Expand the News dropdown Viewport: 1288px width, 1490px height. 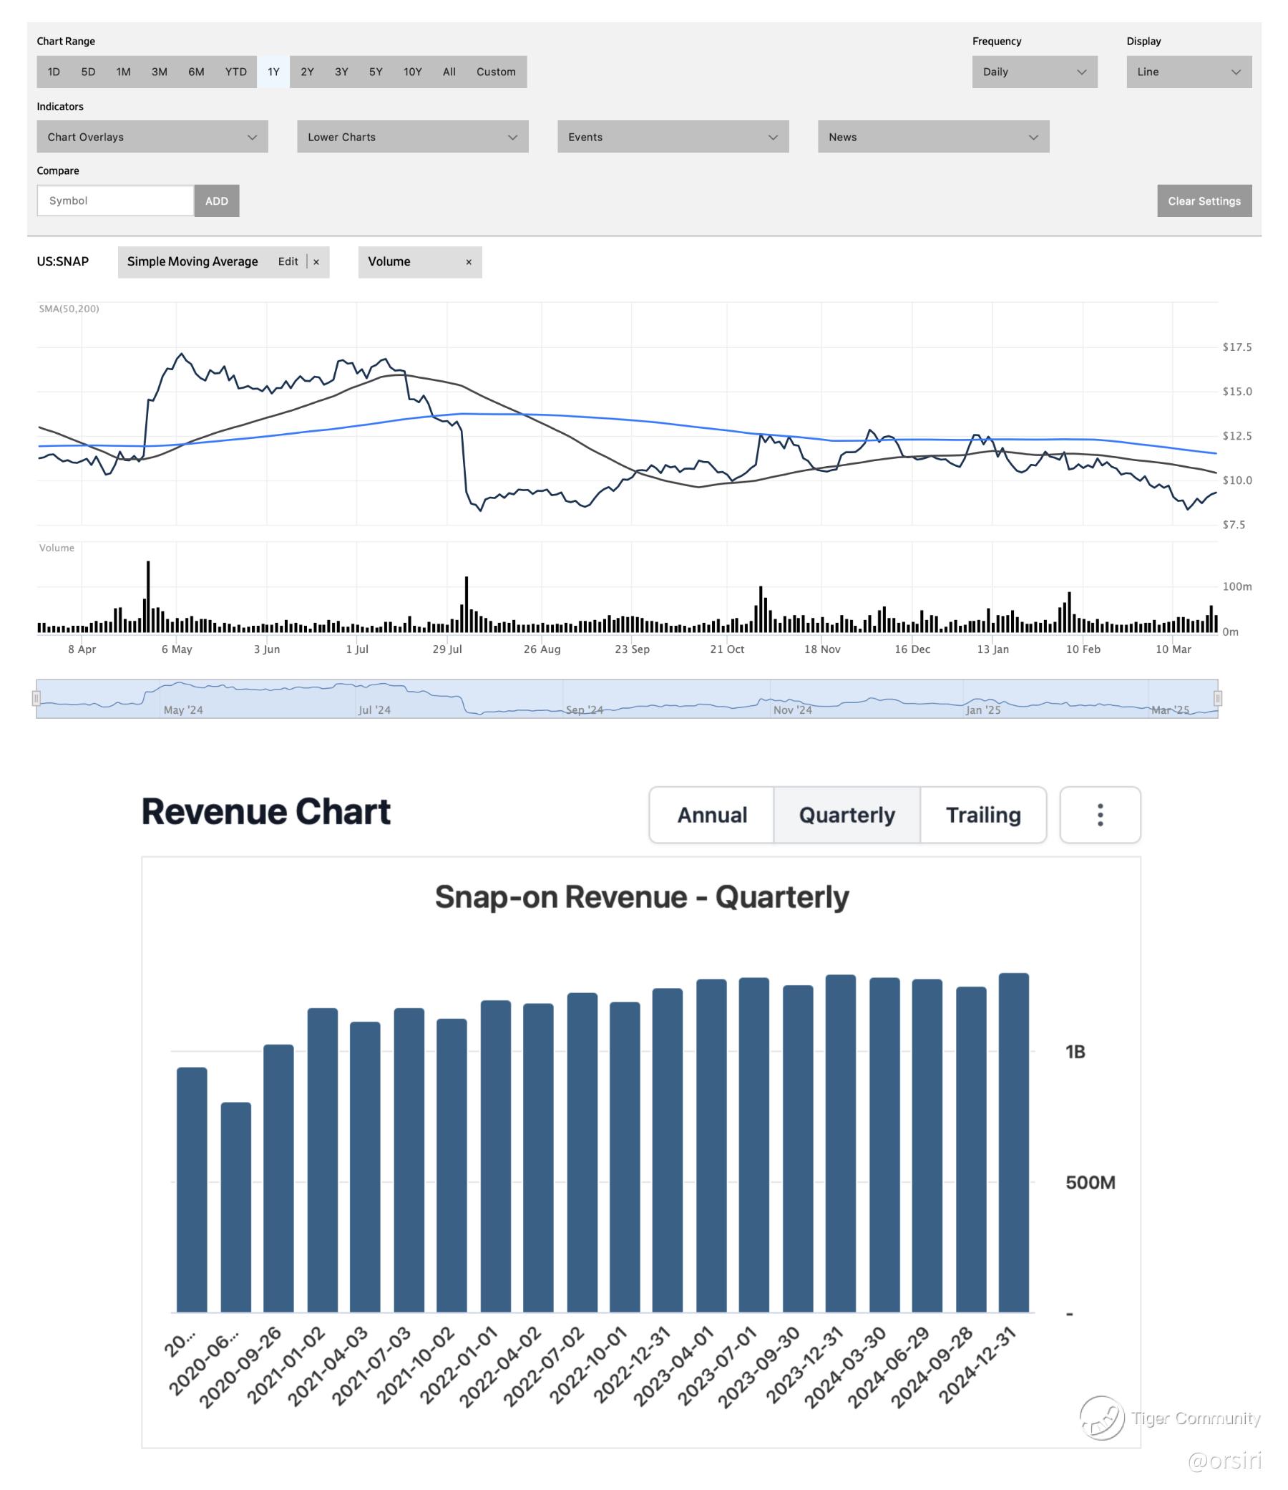point(933,137)
